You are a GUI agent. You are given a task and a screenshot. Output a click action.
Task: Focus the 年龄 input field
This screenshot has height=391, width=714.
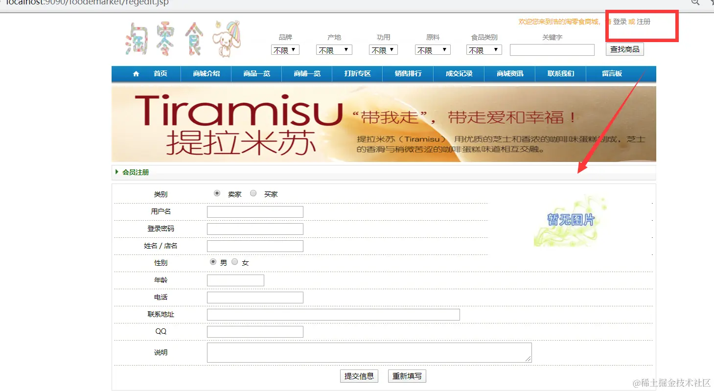coord(235,280)
